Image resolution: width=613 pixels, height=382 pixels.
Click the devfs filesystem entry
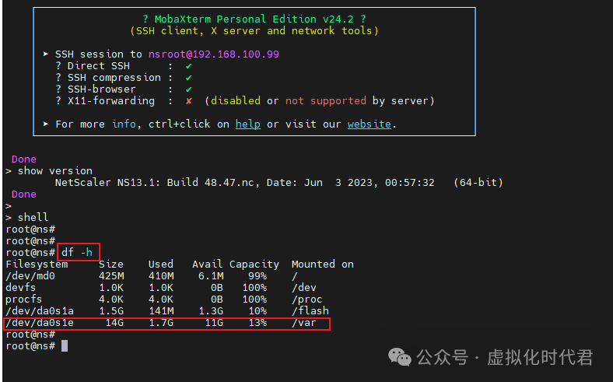click(x=21, y=288)
